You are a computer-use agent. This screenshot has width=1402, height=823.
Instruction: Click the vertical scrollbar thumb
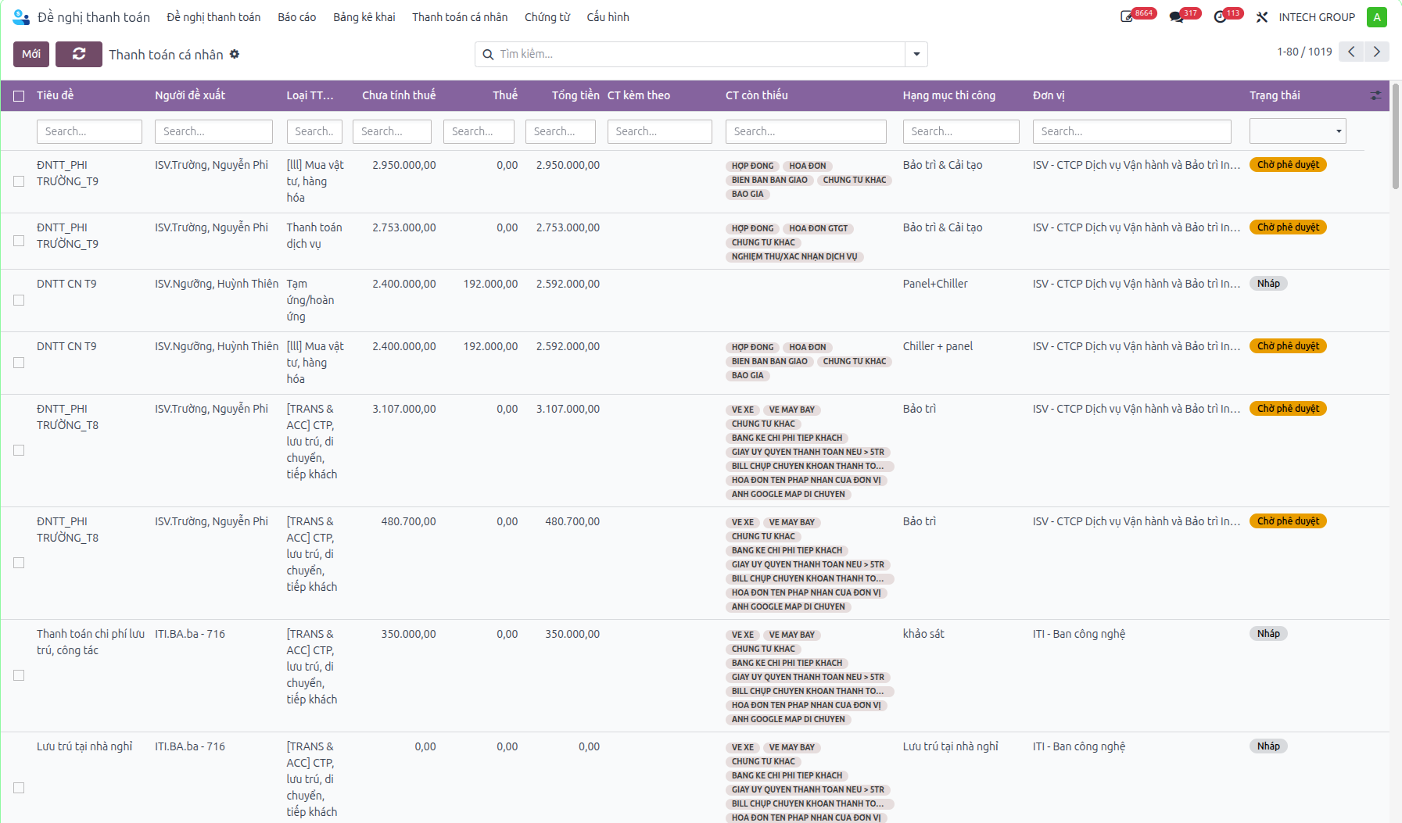click(x=1396, y=135)
